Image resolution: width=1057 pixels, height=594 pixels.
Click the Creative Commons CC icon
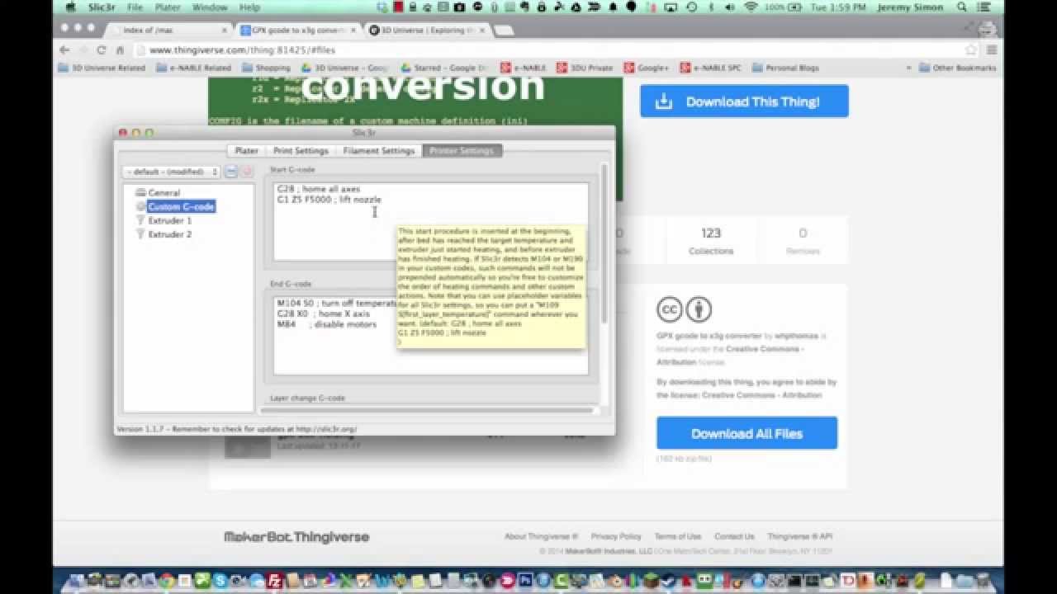pyautogui.click(x=670, y=310)
